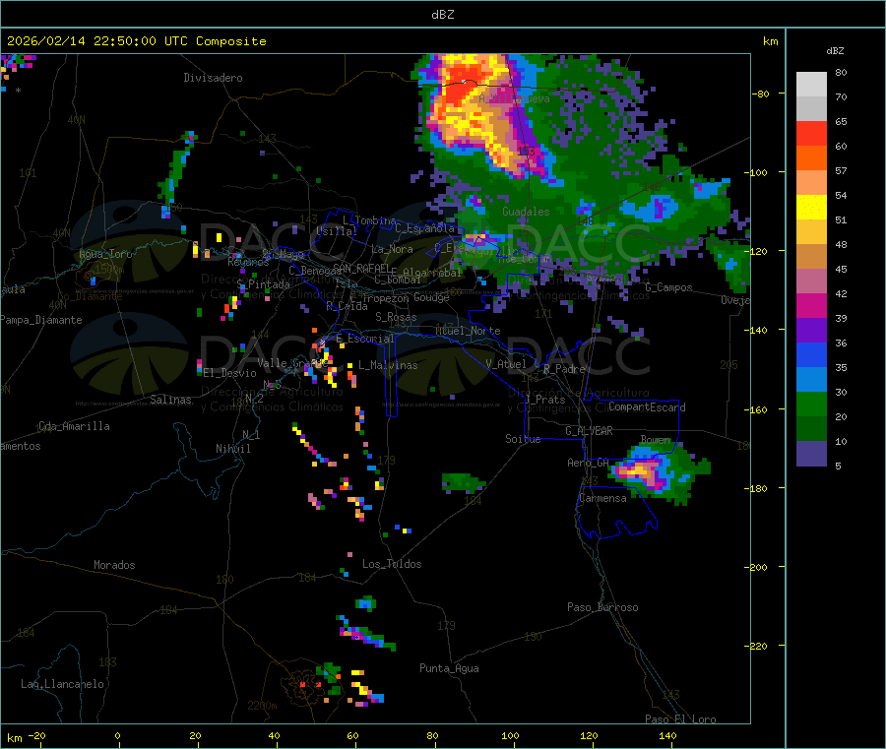Click the red 60-65 dBZ legend band
This screenshot has height=749, width=886.
point(811,133)
